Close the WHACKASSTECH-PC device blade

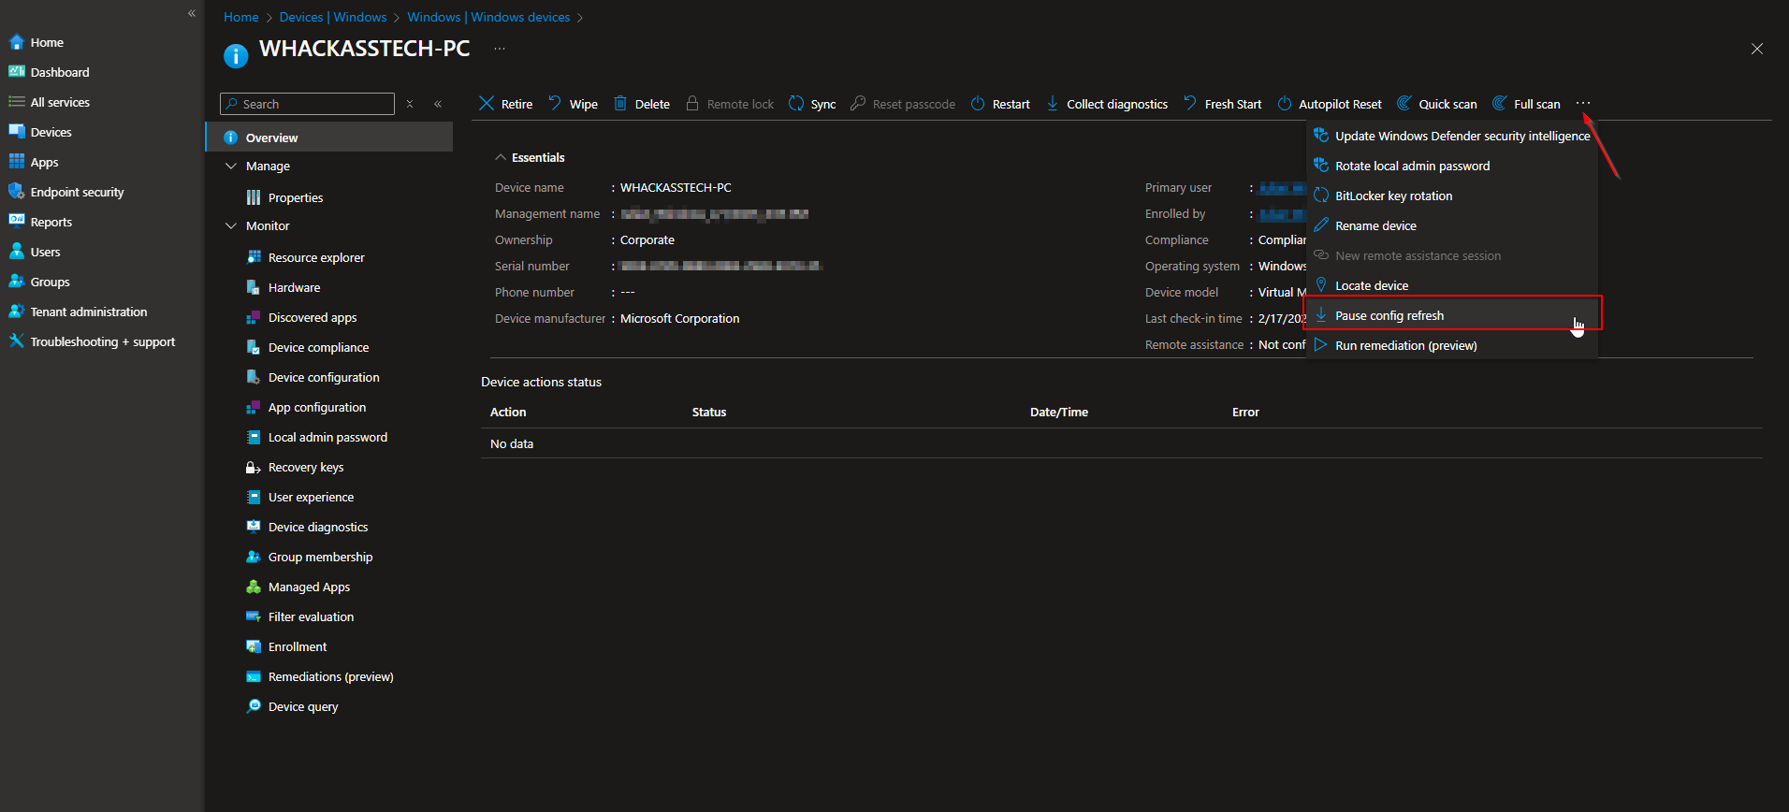[1757, 49]
